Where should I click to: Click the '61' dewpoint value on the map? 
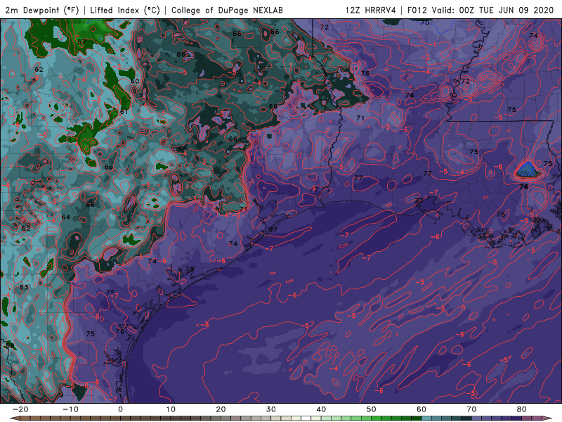click(x=124, y=112)
